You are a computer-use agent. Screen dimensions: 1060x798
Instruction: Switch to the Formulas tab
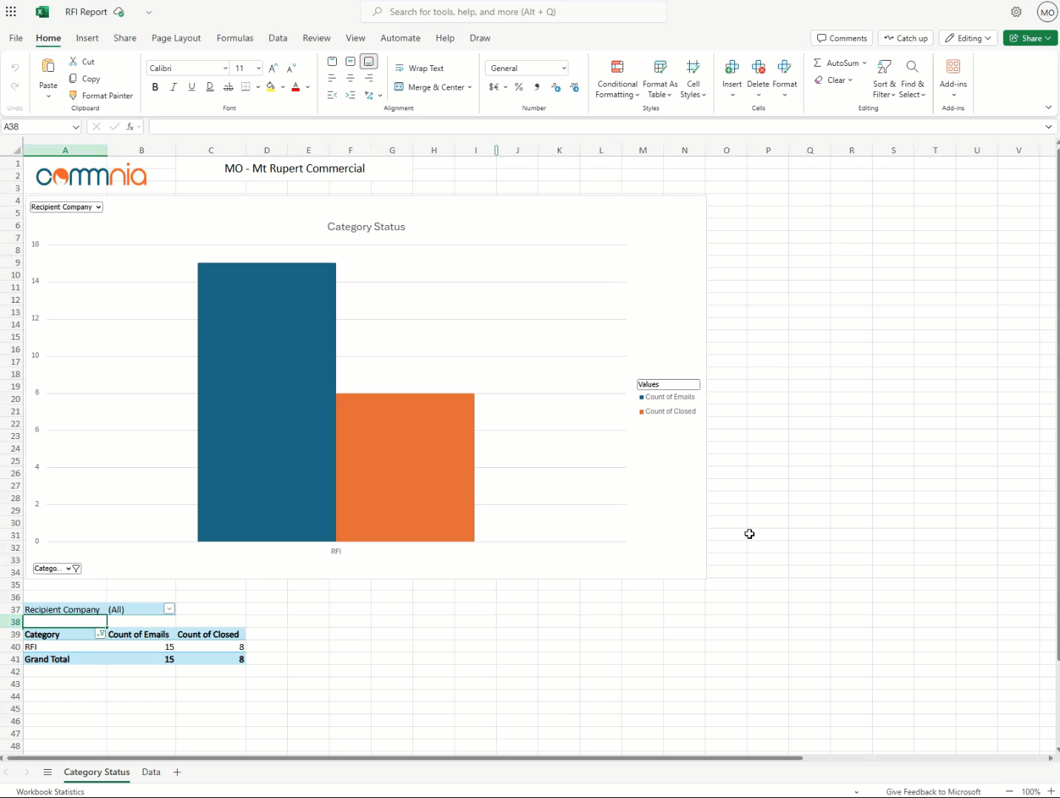point(235,38)
